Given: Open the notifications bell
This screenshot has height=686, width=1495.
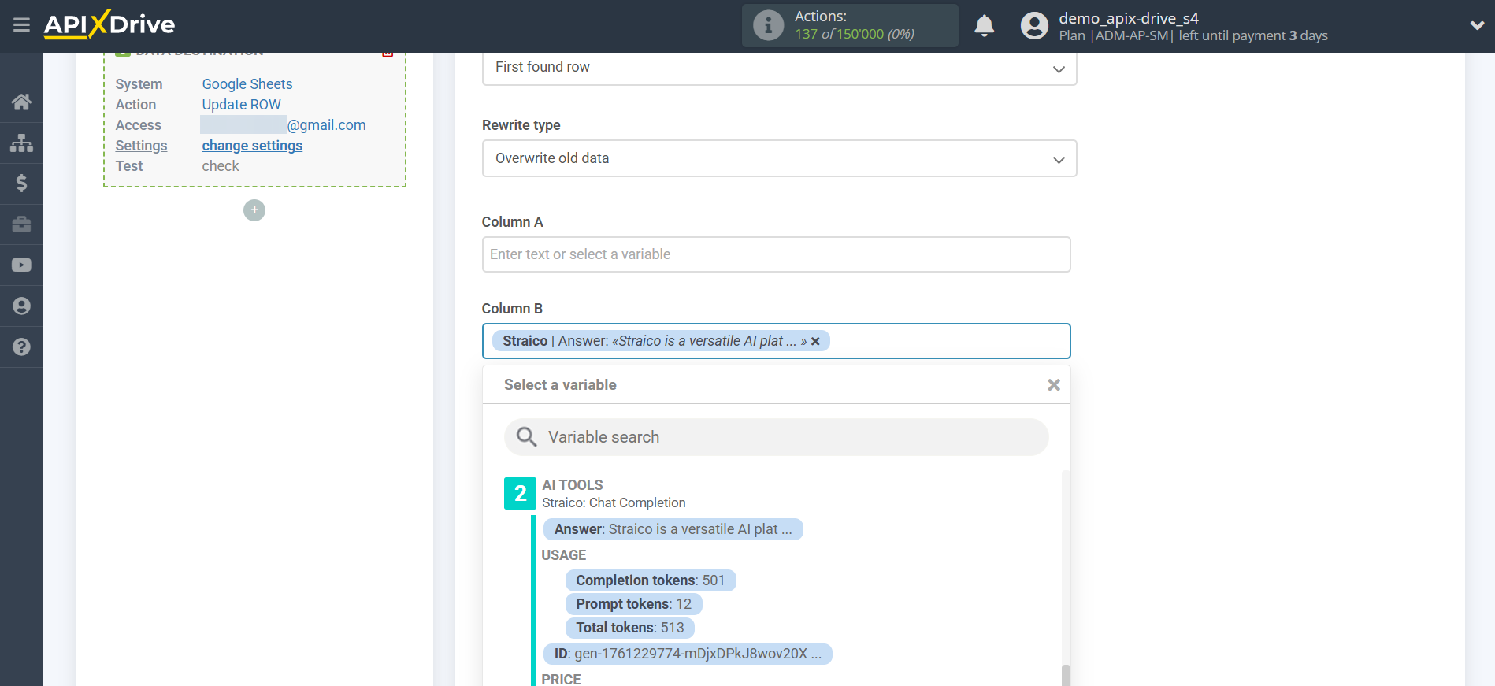Looking at the screenshot, I should (984, 26).
